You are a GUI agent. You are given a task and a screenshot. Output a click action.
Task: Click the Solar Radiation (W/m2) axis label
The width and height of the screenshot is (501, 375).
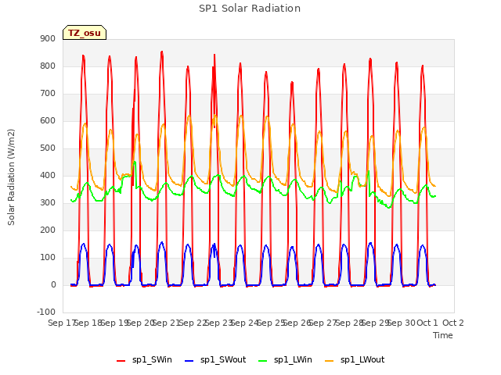pos(11,177)
